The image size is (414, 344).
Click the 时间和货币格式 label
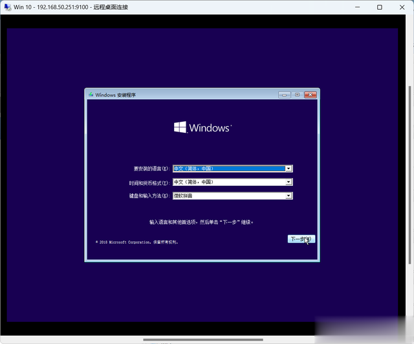(x=149, y=183)
